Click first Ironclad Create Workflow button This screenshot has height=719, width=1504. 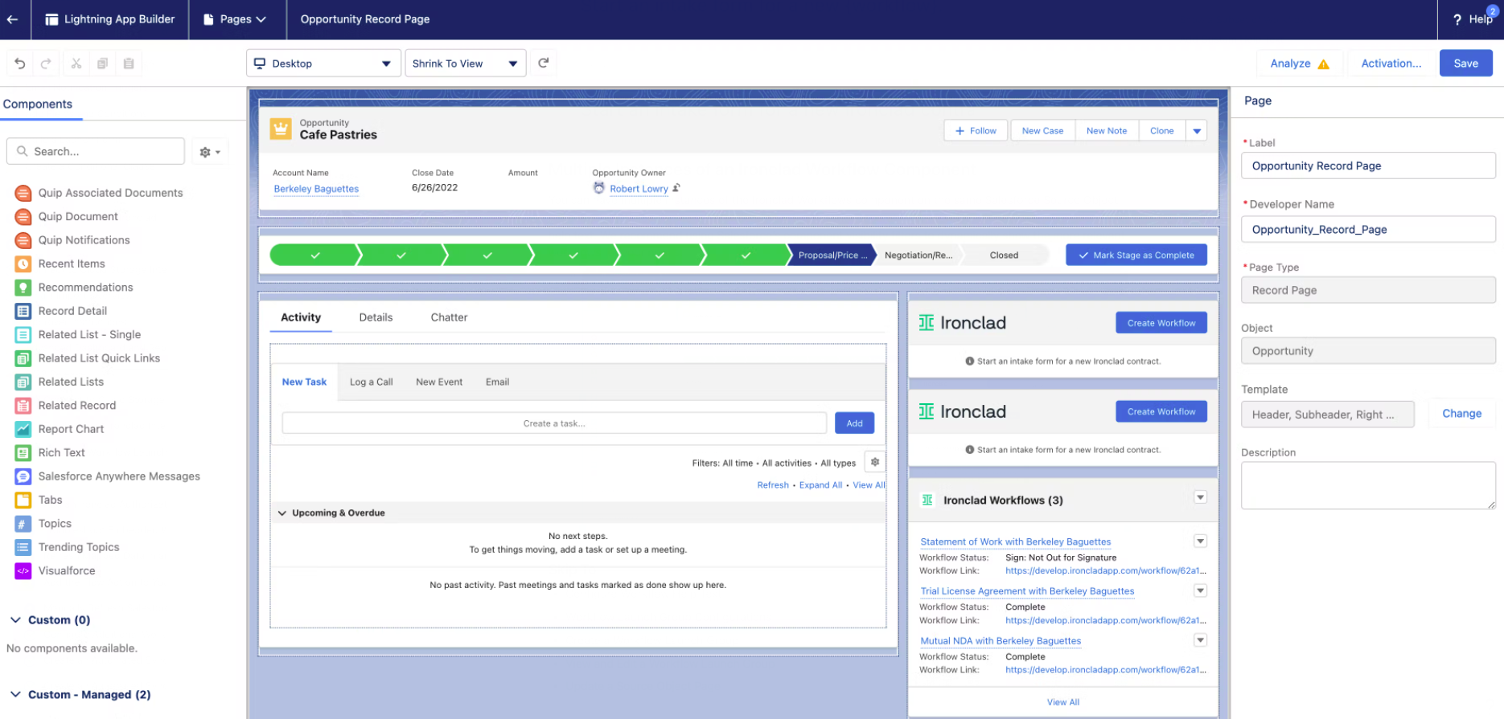[x=1161, y=323]
